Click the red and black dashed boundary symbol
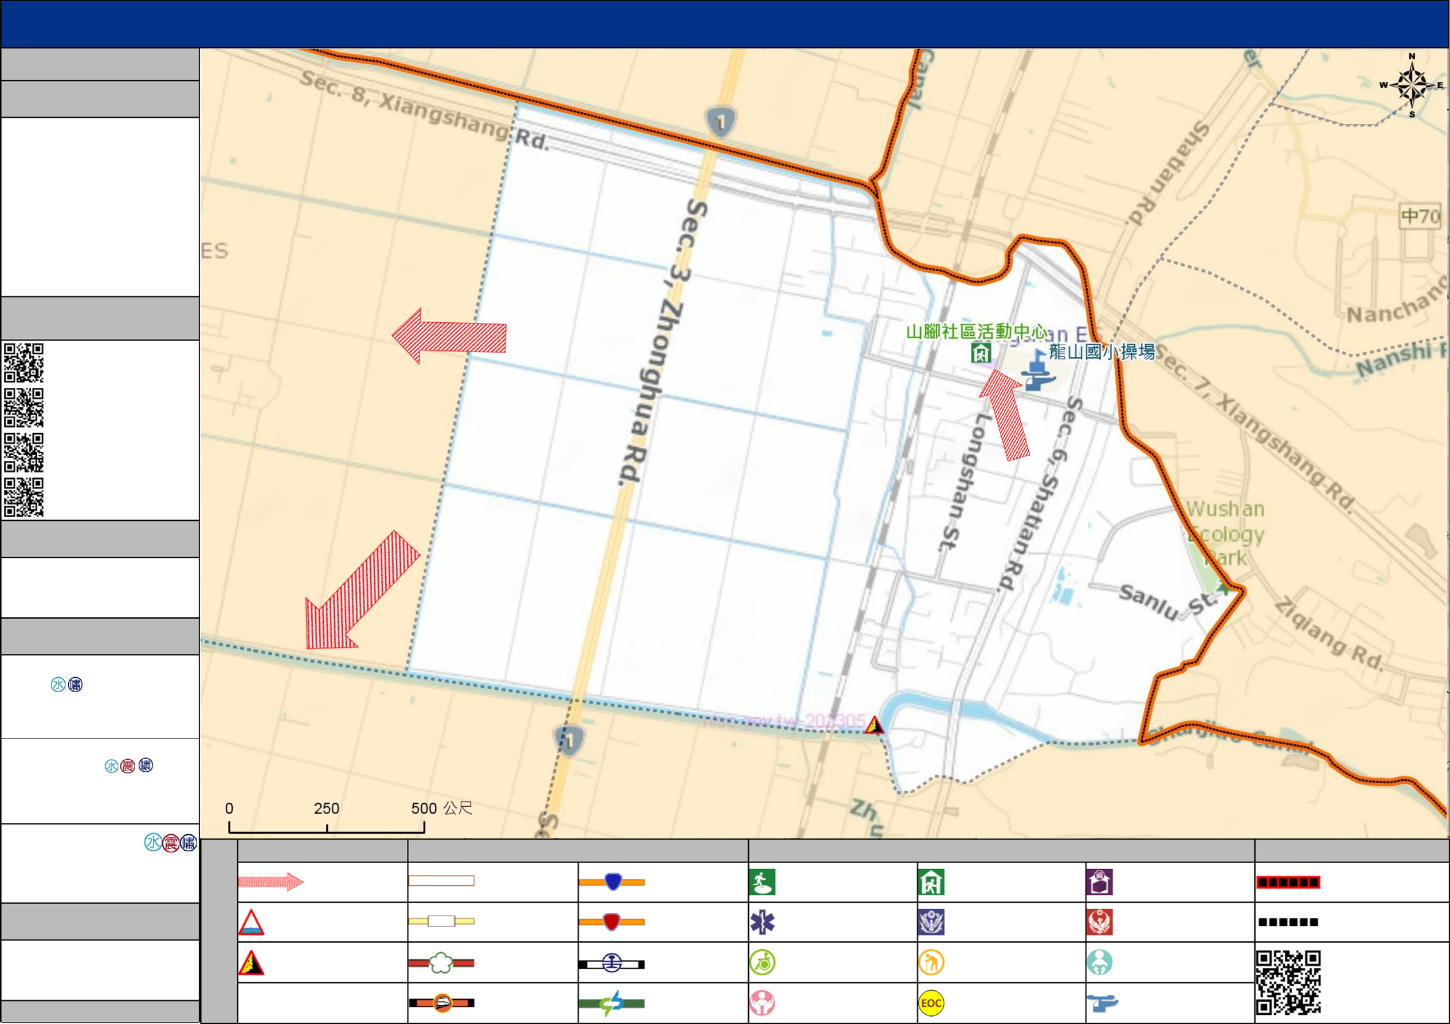This screenshot has width=1450, height=1024. pos(1288,882)
